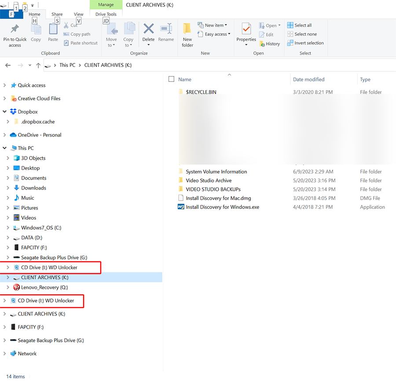Select the VIDEO STUDIO BACKUPs folder
Screen dimensions: 396x381
[x=213, y=189]
